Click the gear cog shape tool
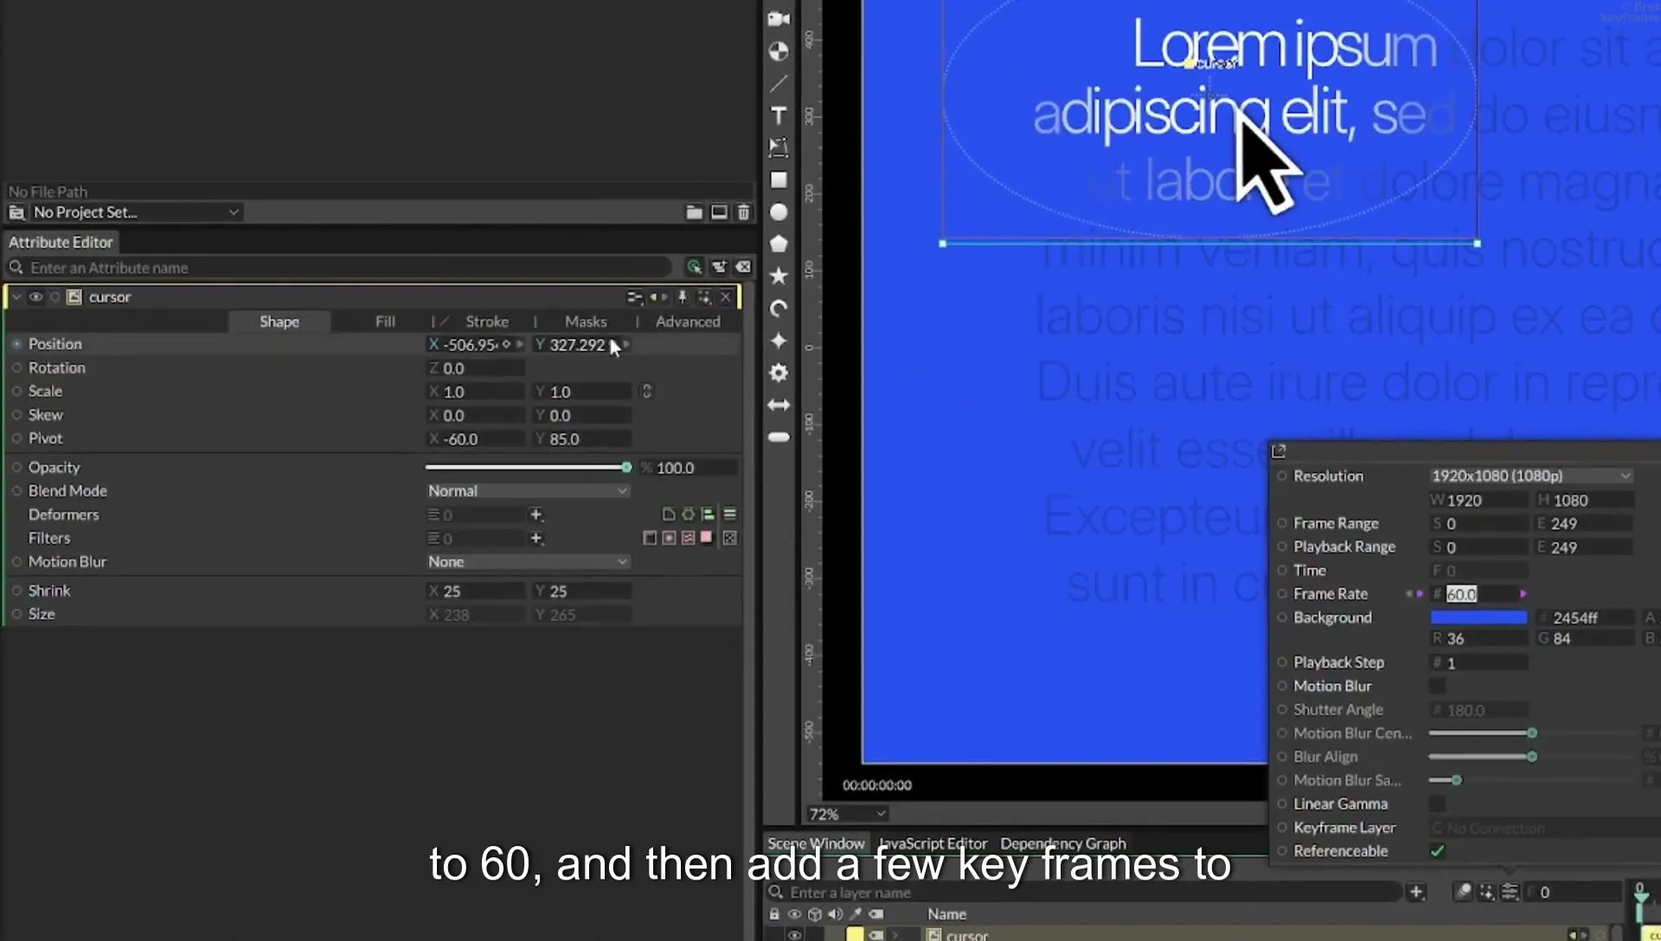This screenshot has width=1661, height=941. pos(779,373)
